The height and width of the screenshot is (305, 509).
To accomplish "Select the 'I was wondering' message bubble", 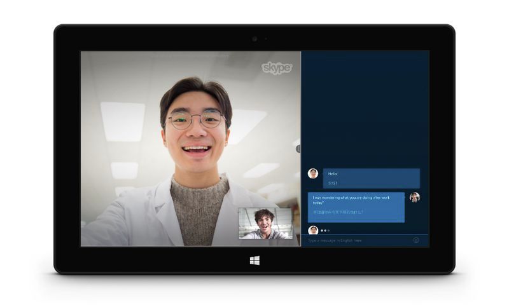I will click(x=356, y=207).
